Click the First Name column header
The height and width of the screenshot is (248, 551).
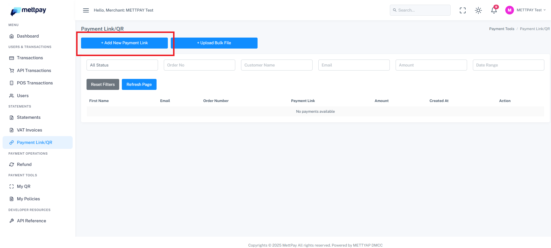(x=99, y=101)
